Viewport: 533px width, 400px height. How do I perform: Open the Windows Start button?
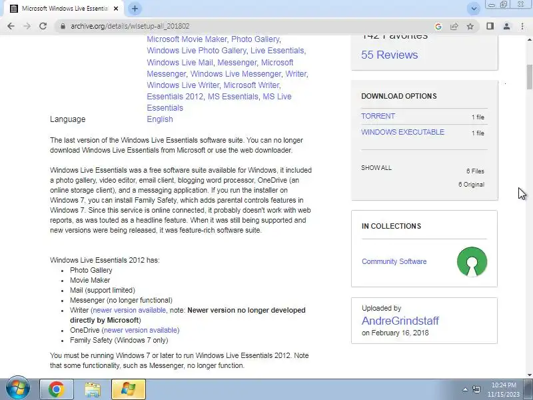click(17, 389)
